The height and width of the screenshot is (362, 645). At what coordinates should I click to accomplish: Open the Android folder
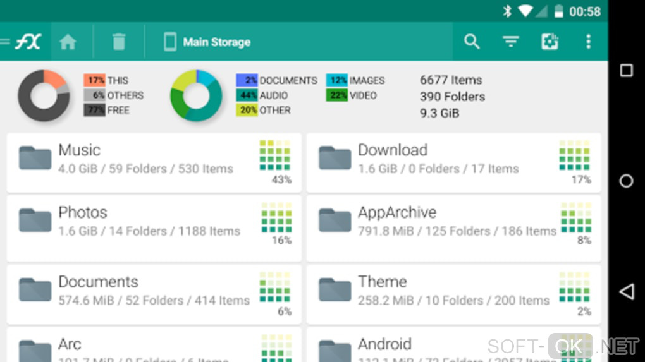[454, 345]
